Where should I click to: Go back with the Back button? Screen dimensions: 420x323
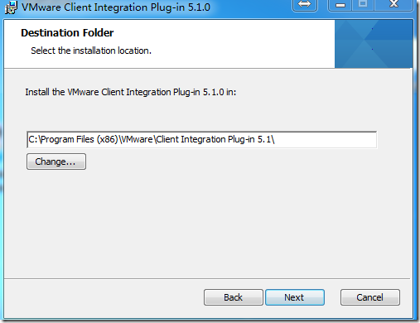(x=234, y=297)
